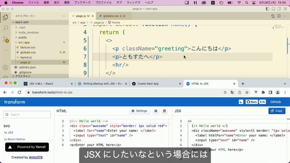Close the HTML to JSX tab
Viewport: 290px width, 163px height.
point(234,84)
